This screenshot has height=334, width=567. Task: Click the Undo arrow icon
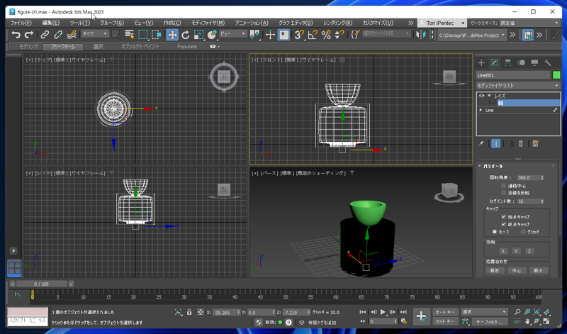(16, 35)
